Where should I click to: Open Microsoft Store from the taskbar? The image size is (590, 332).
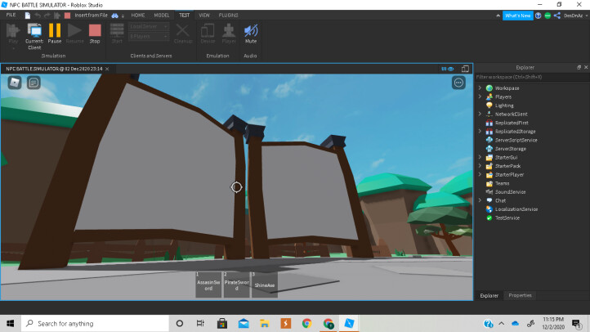click(x=222, y=323)
